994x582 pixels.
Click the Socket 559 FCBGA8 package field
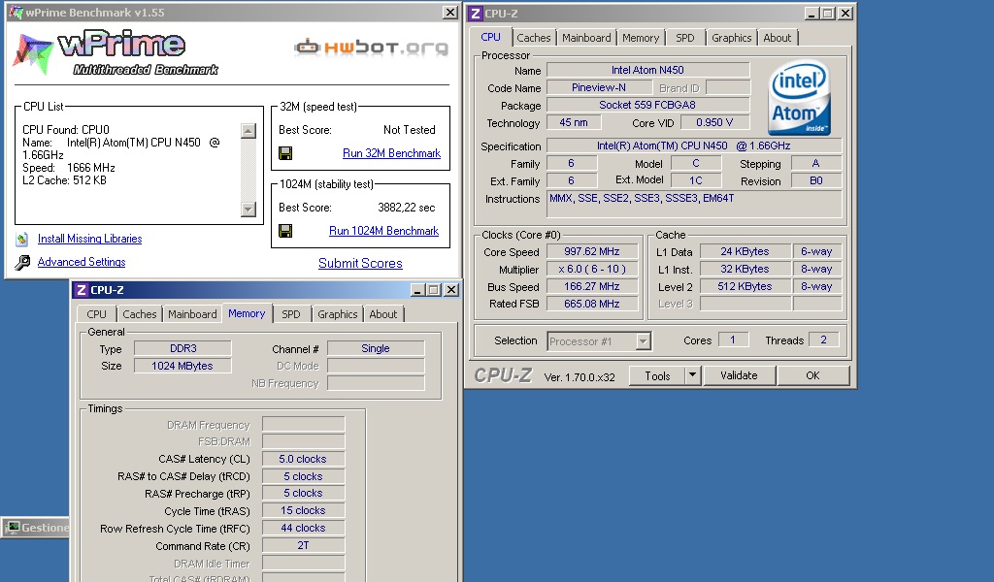click(x=647, y=105)
